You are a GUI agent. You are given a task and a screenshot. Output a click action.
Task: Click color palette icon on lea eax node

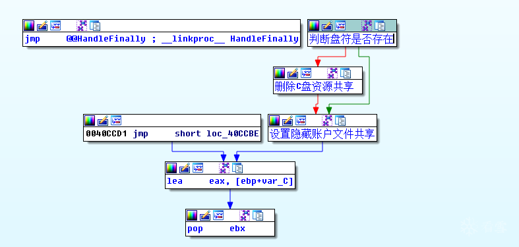[171, 168]
